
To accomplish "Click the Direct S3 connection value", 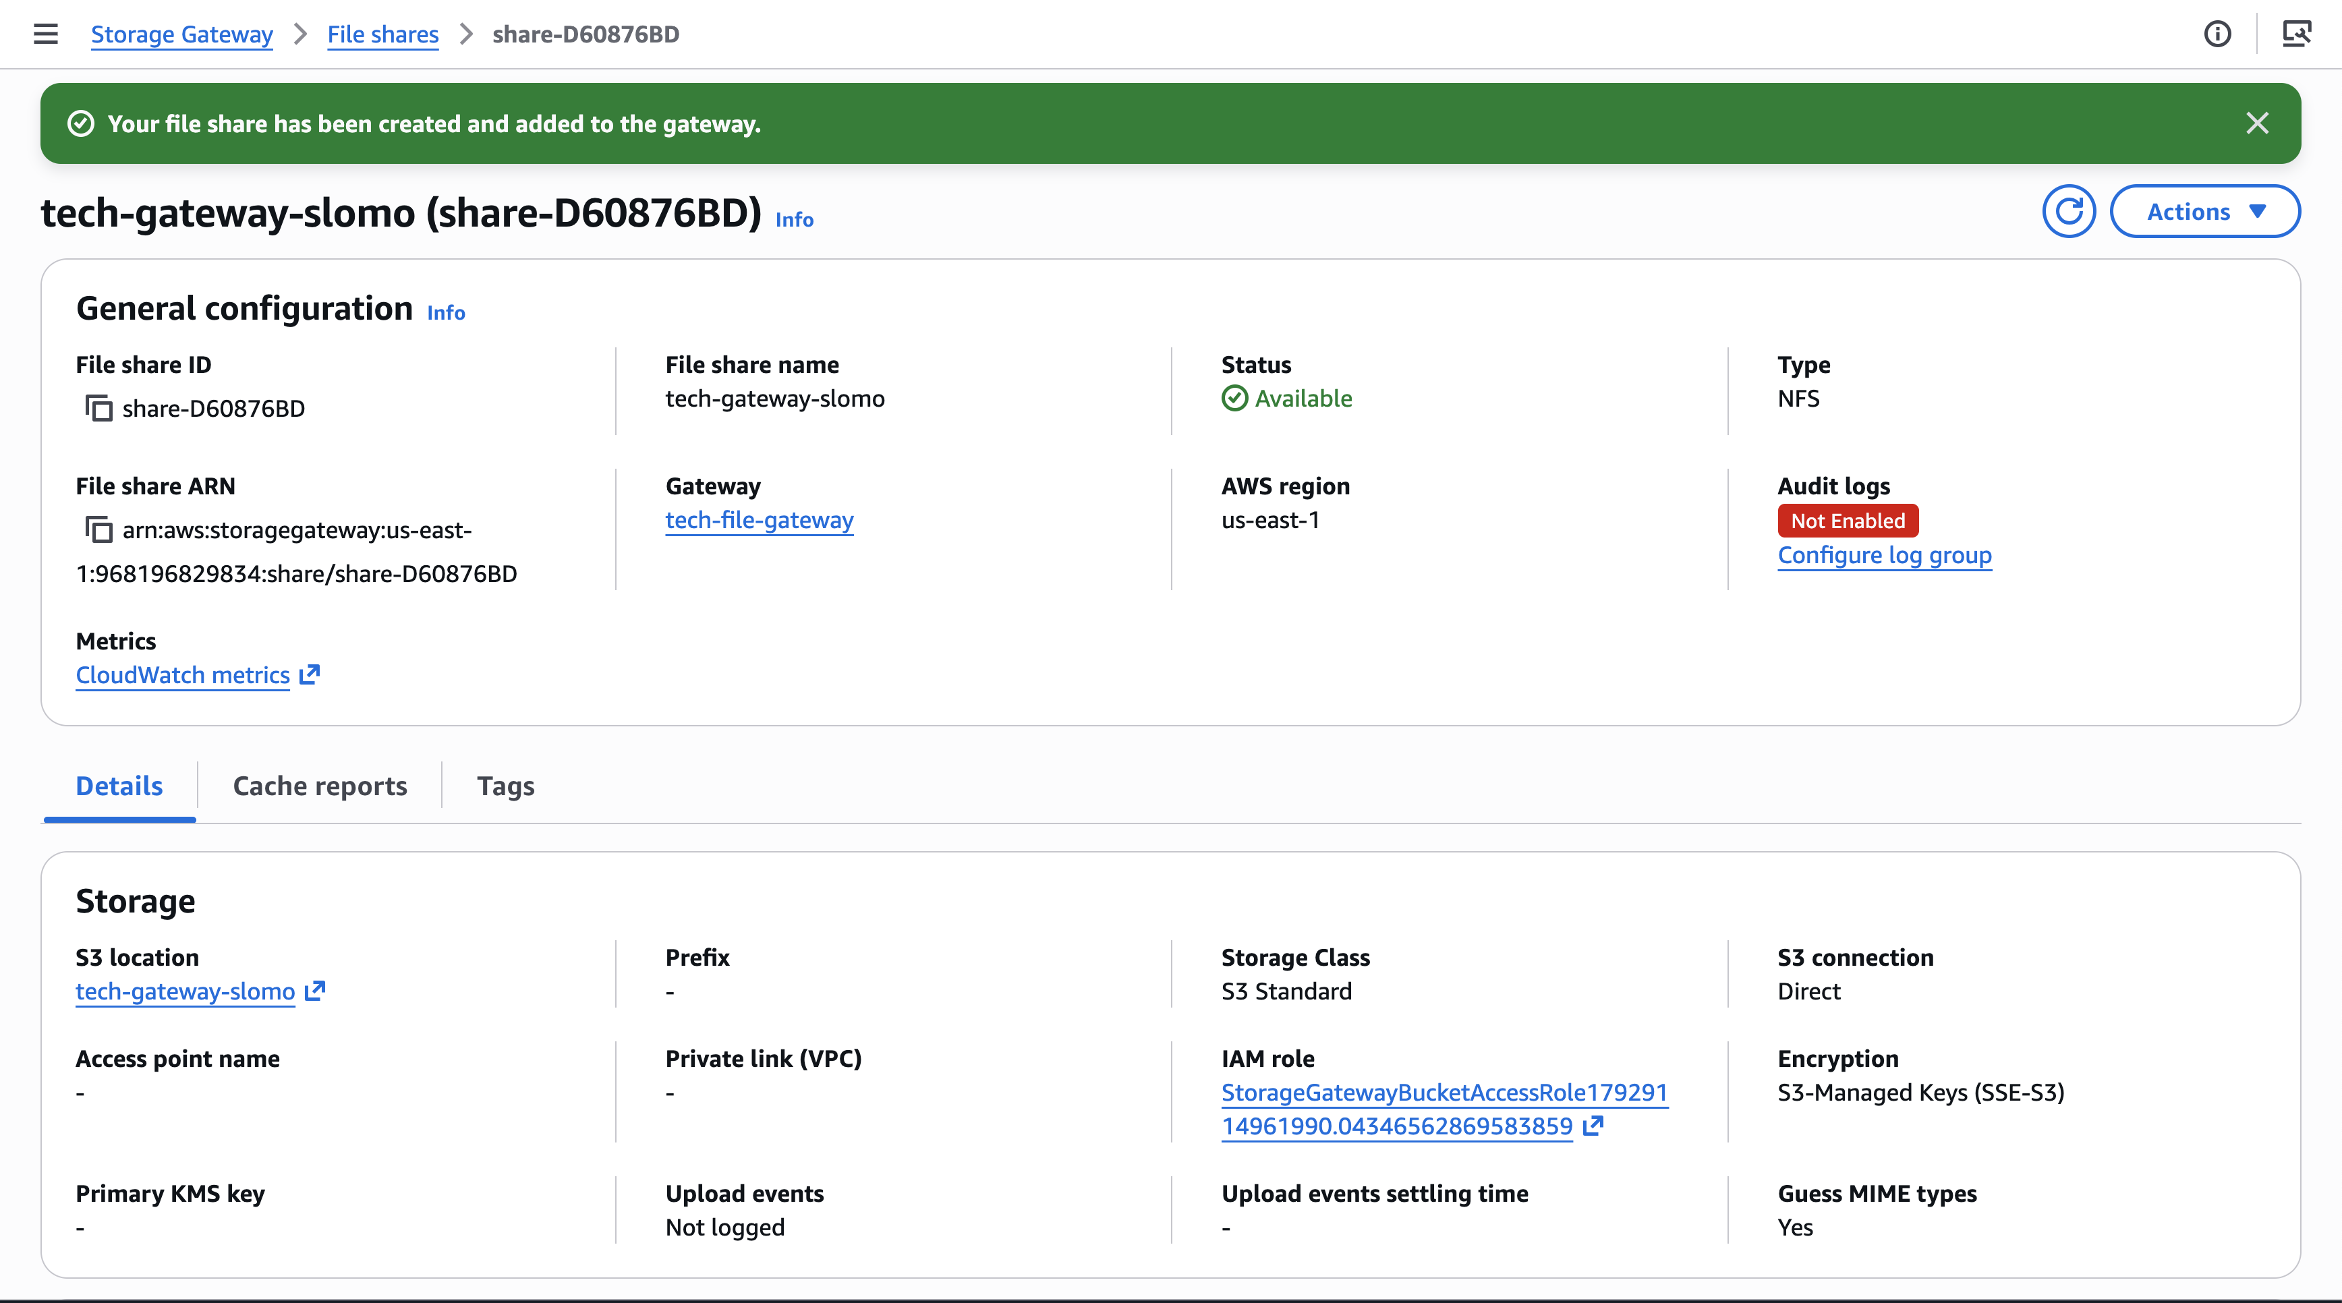I will 1808,991.
